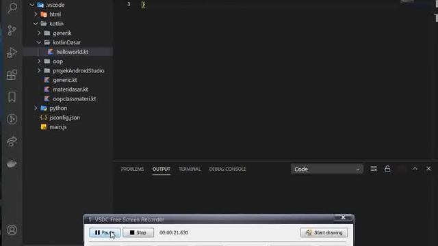The image size is (438, 246).
Task: Open the Docker whale view
Action: coord(12,164)
